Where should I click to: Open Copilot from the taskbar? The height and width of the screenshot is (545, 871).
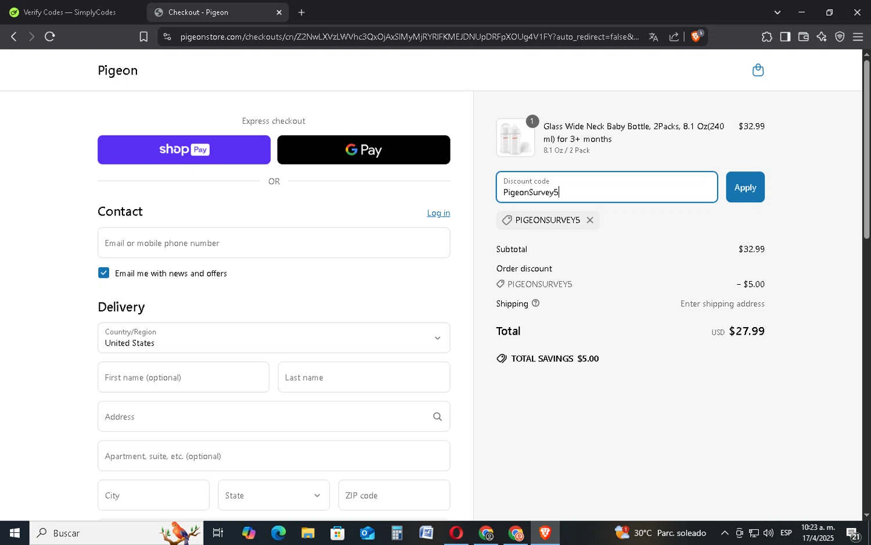(249, 533)
